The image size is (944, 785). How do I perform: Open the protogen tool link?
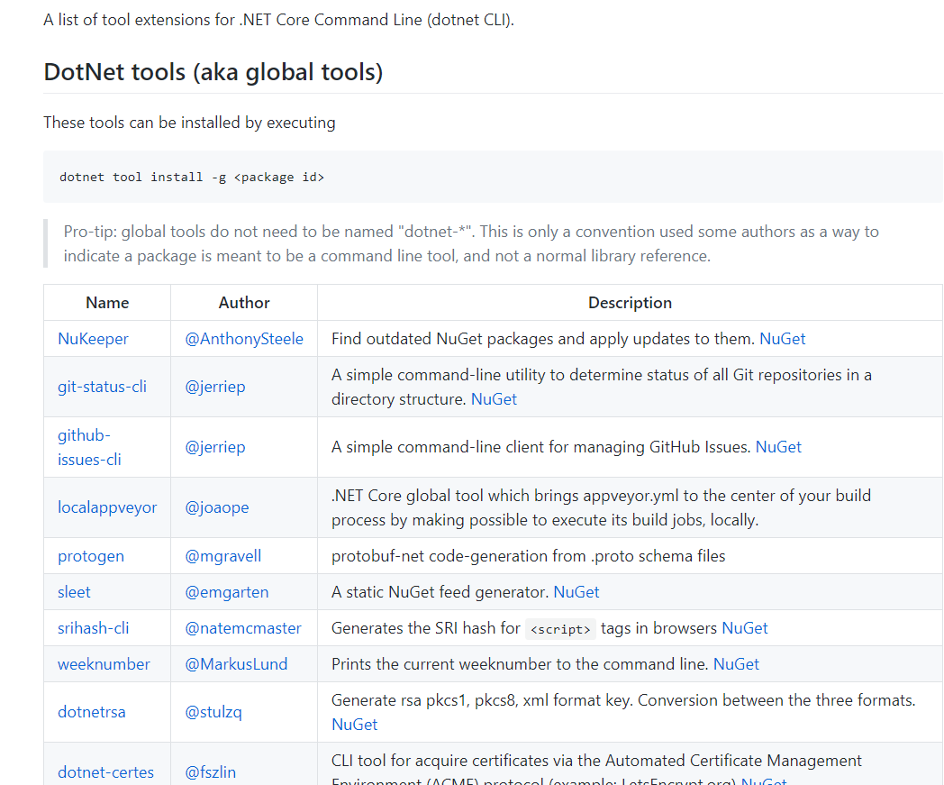click(x=91, y=556)
